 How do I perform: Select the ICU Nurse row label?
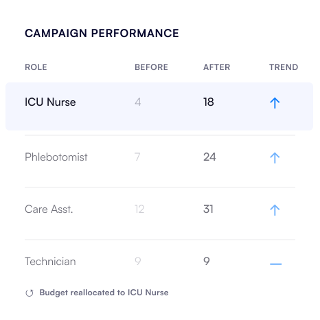coord(50,102)
